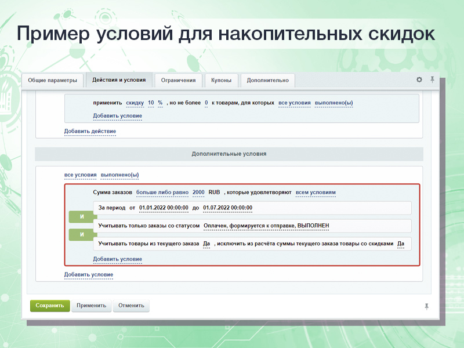Switch the first Да value for current order goods

(x=206, y=244)
